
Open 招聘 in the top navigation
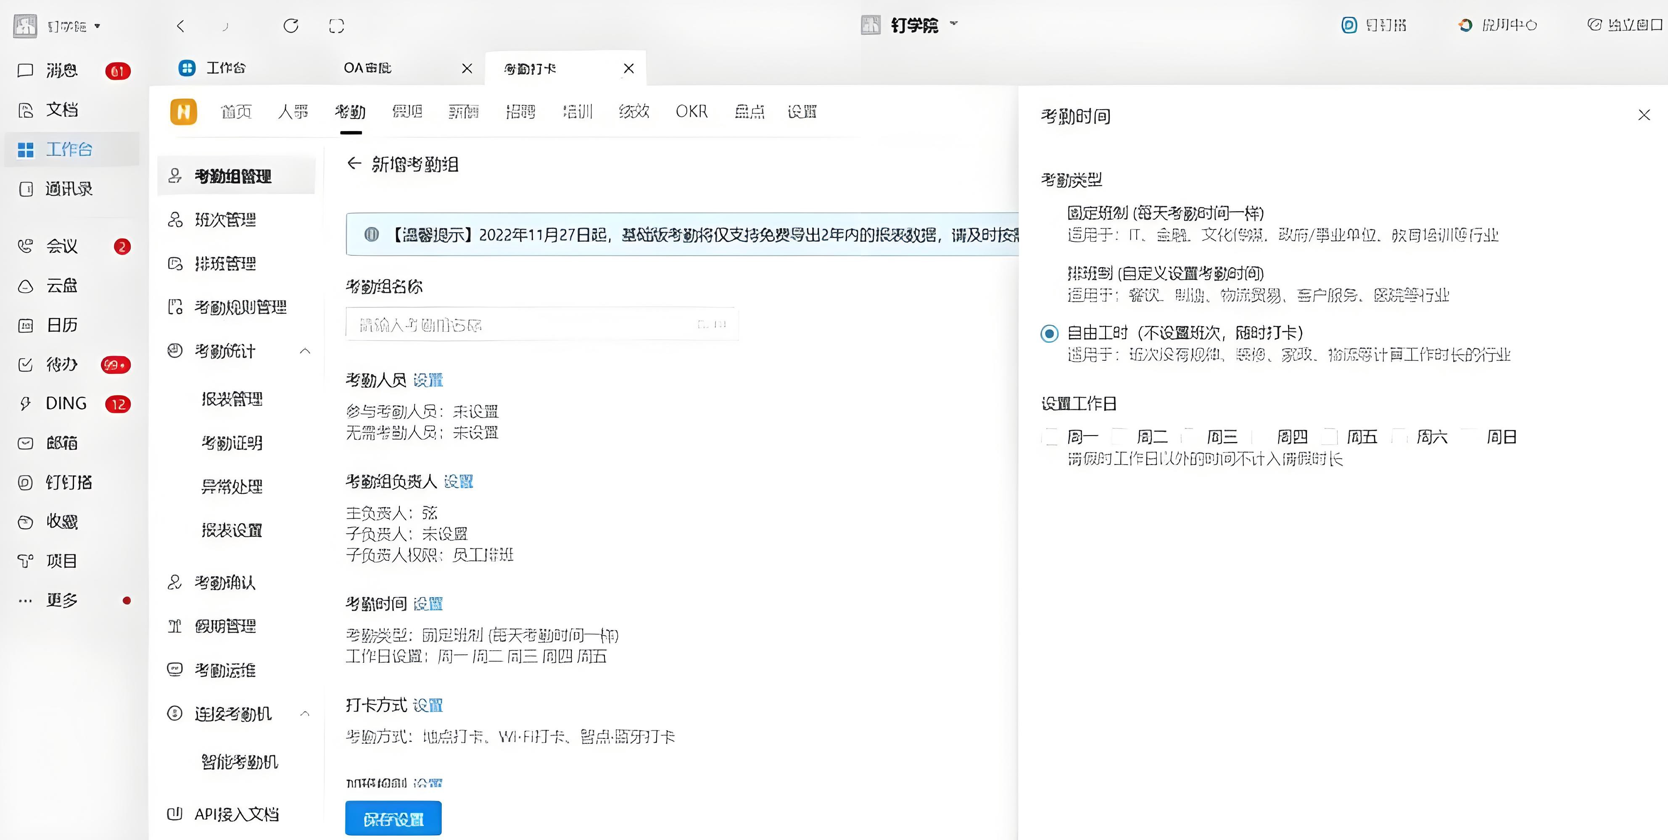point(520,111)
